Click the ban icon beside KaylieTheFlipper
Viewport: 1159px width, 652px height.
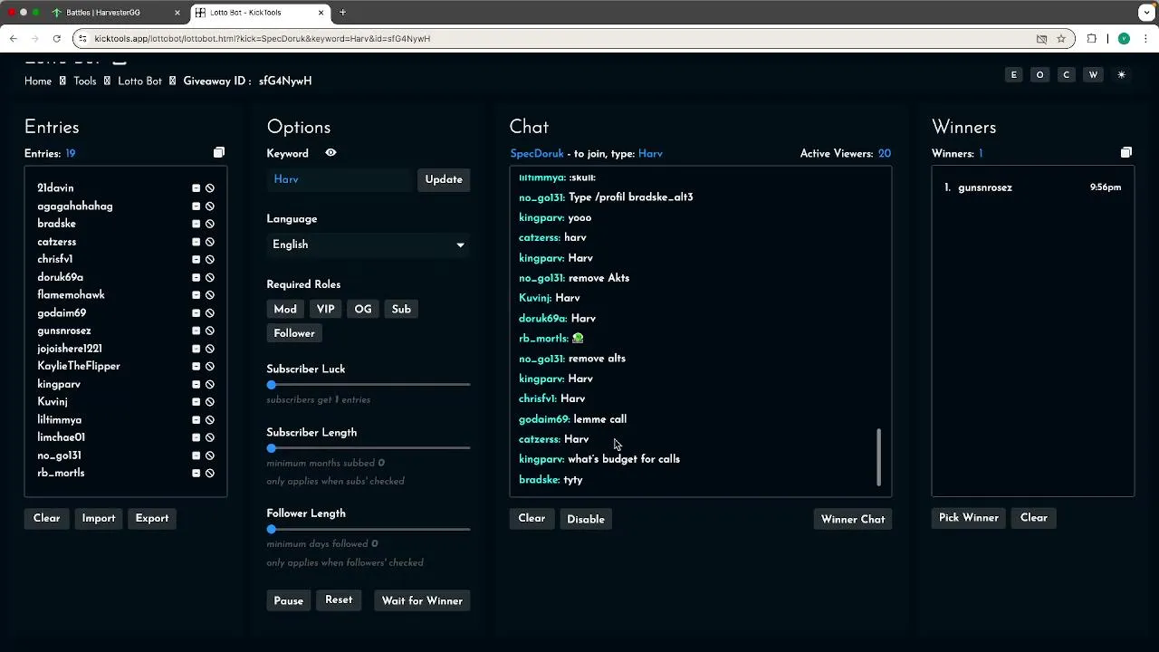click(209, 367)
